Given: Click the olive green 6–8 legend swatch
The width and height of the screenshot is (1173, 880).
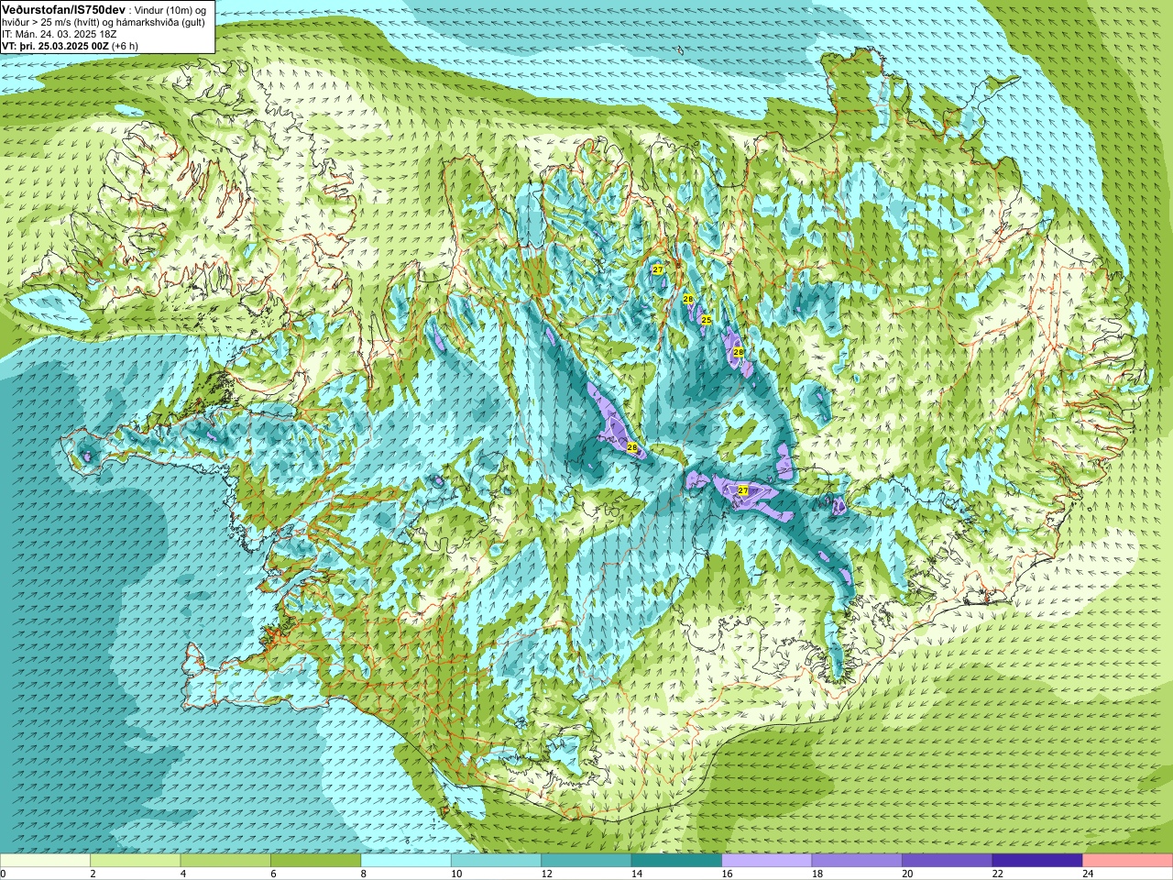Looking at the screenshot, I should click(x=316, y=861).
